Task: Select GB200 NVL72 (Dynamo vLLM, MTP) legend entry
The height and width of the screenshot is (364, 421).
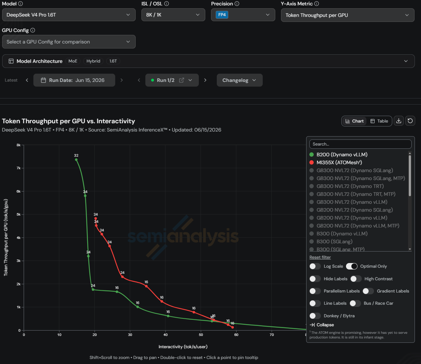Action: [x=357, y=226]
